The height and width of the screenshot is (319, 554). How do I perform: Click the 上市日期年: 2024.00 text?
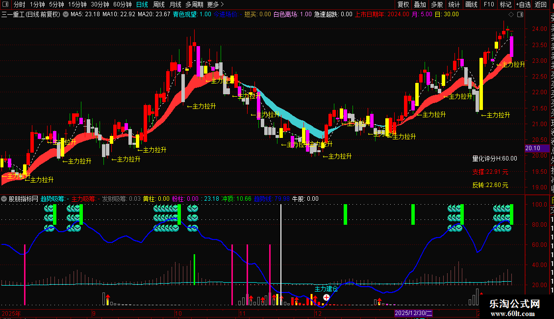click(382, 15)
